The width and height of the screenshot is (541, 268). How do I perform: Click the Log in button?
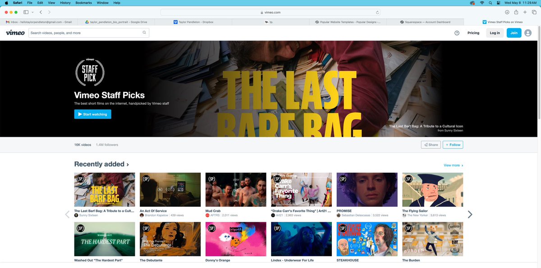pos(495,33)
